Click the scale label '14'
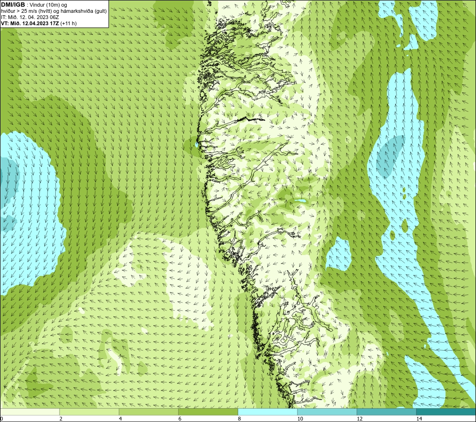This screenshot has width=476, height=422. 419,419
